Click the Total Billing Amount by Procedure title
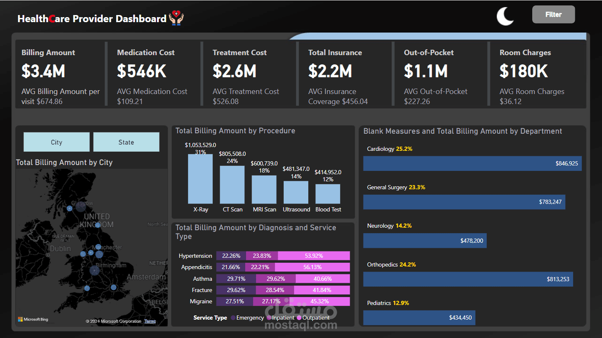 [x=235, y=131]
